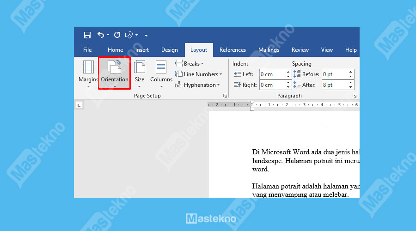Click the Save icon in quick access toolbar
The image size is (416, 231).
point(87,35)
